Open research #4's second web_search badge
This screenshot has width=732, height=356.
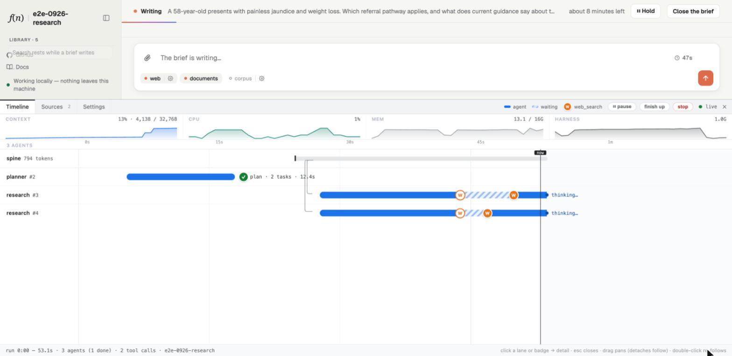point(487,213)
